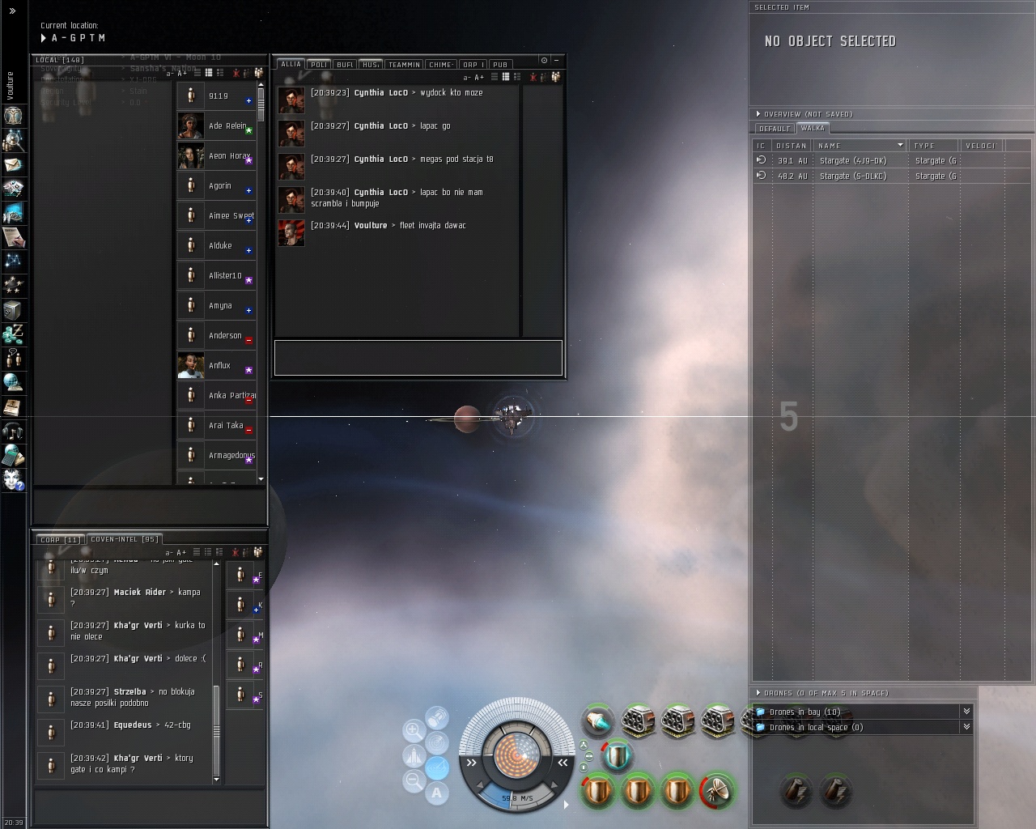This screenshot has width=1036, height=829.
Task: Open the Wallet coins sidebar icon
Action: 12,334
